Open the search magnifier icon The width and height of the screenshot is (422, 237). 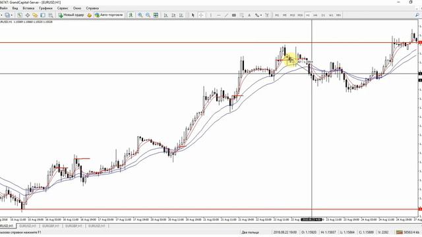coord(417,15)
